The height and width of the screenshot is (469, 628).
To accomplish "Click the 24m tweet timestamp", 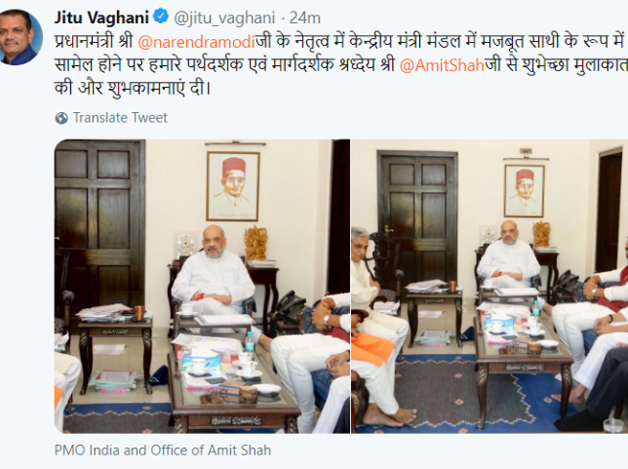I will tap(305, 17).
